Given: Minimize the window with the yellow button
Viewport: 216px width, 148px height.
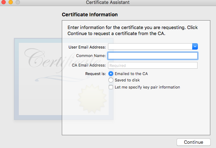Looking at the screenshot, I should tap(10, 2).
